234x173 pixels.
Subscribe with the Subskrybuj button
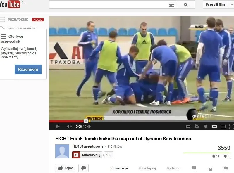pyautogui.click(x=87, y=155)
